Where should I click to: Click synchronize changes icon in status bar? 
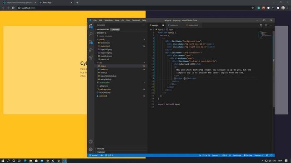[x=102, y=155]
